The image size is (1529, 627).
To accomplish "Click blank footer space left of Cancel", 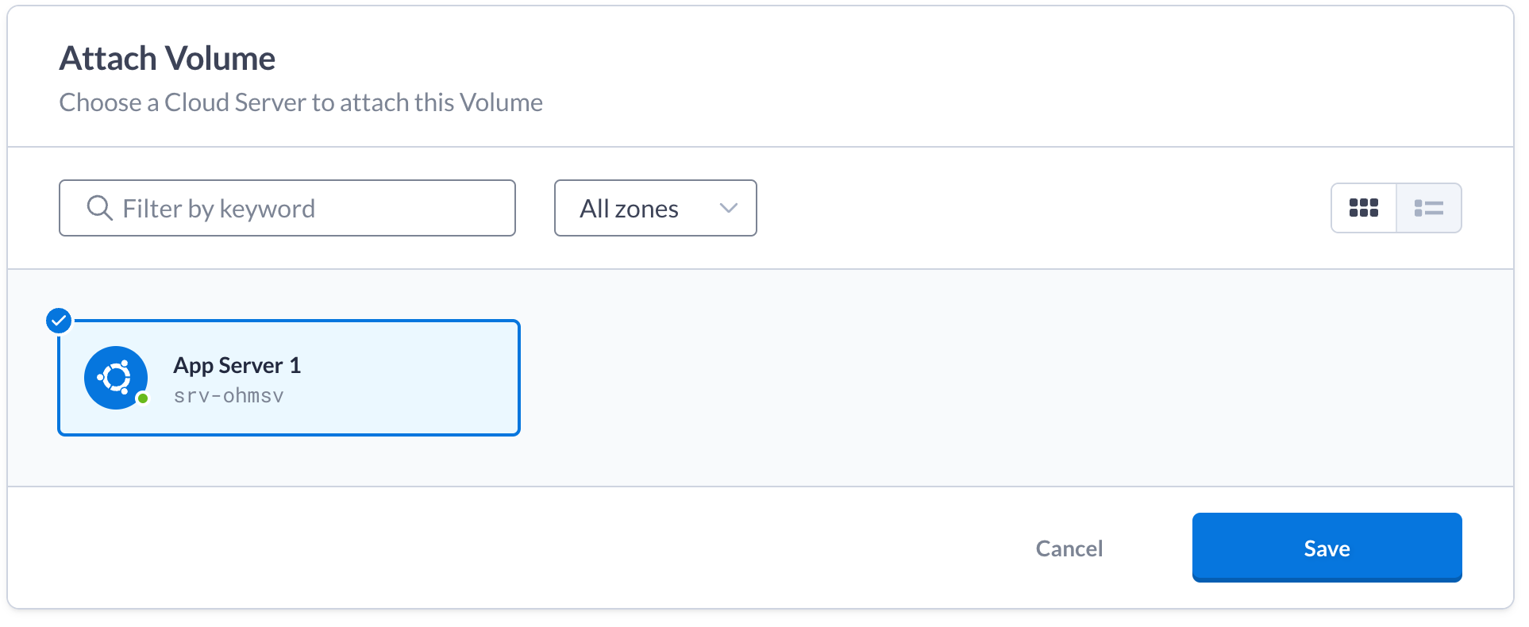I will pos(516,548).
